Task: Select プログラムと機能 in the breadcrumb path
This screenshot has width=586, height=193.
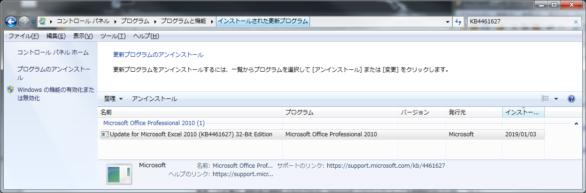Action: [x=183, y=22]
